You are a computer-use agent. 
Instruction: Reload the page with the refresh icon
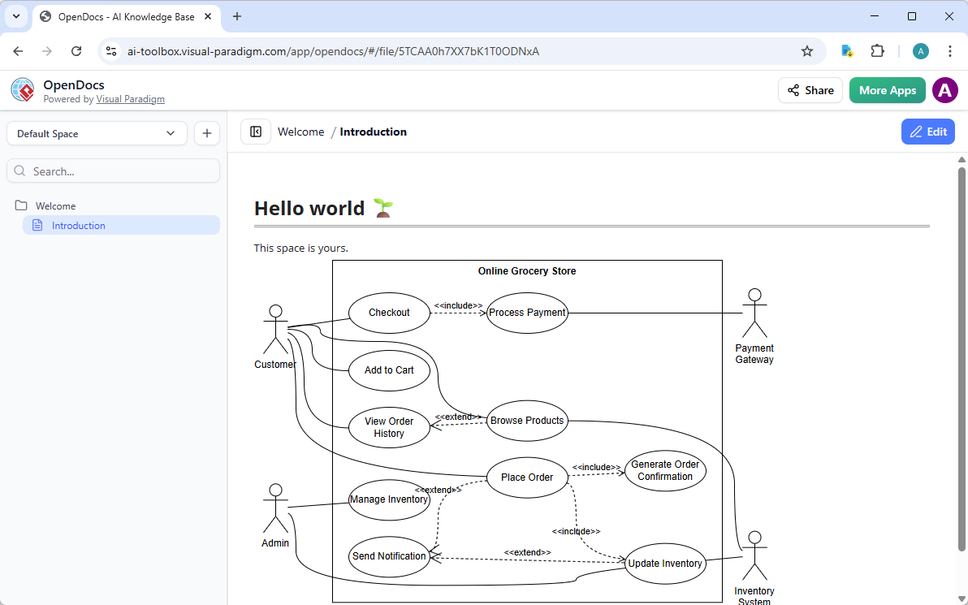coord(76,50)
